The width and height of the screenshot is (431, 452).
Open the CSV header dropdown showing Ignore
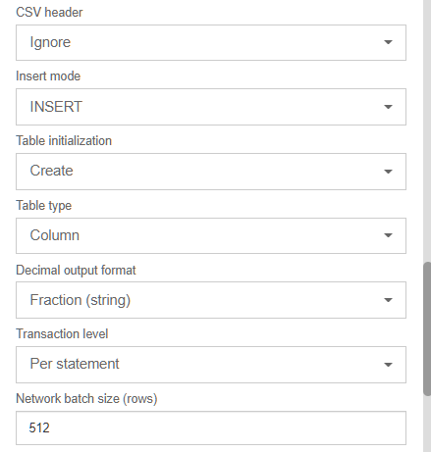tap(211, 42)
